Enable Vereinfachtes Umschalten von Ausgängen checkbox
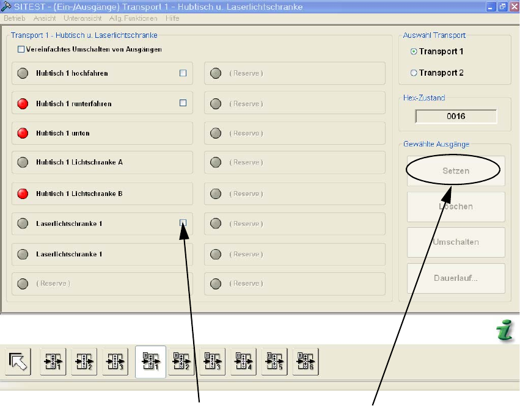This screenshot has height=406, width=520. point(21,49)
